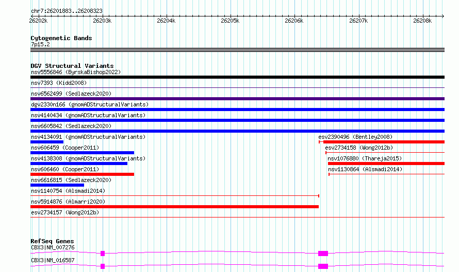Select the red nsv5914876 variant bar
Screen dimensions: 459x272
point(174,207)
